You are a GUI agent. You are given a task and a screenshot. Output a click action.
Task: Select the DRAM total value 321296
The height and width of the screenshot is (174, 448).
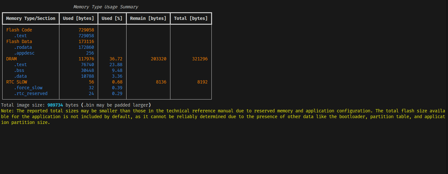point(200,59)
